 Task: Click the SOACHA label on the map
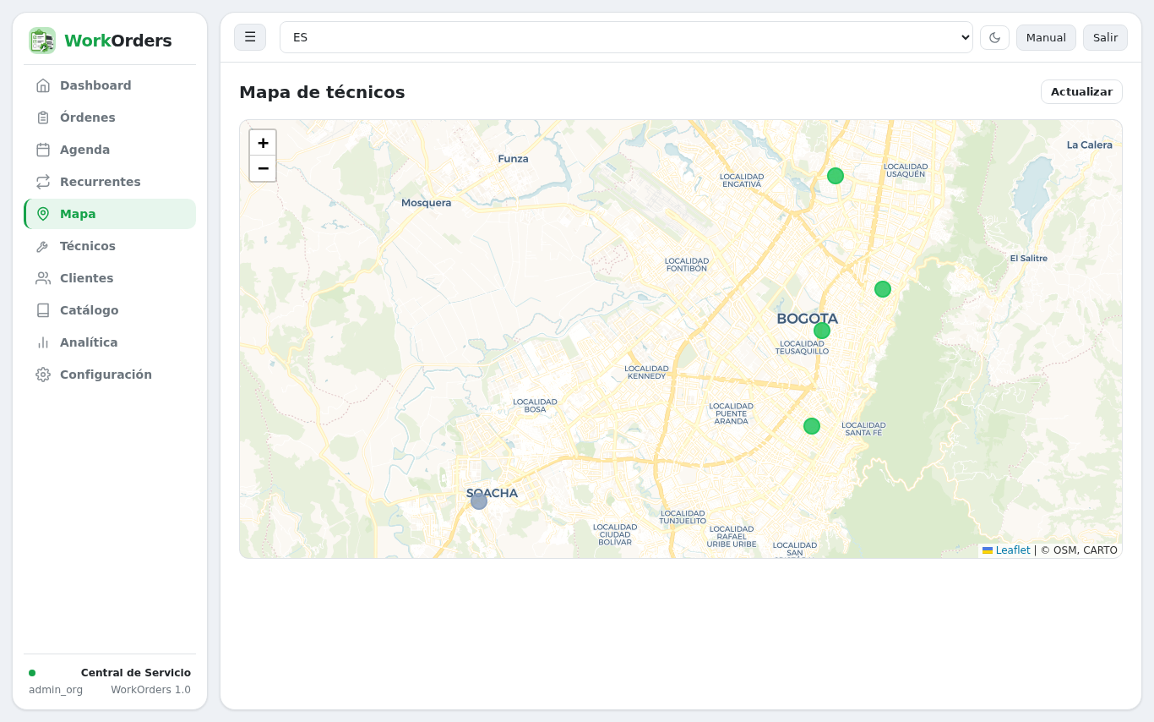tap(492, 493)
